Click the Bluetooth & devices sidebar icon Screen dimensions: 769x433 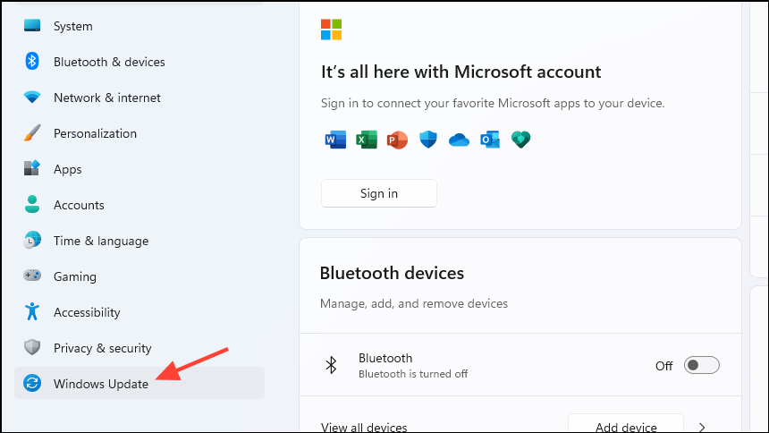pyautogui.click(x=32, y=62)
